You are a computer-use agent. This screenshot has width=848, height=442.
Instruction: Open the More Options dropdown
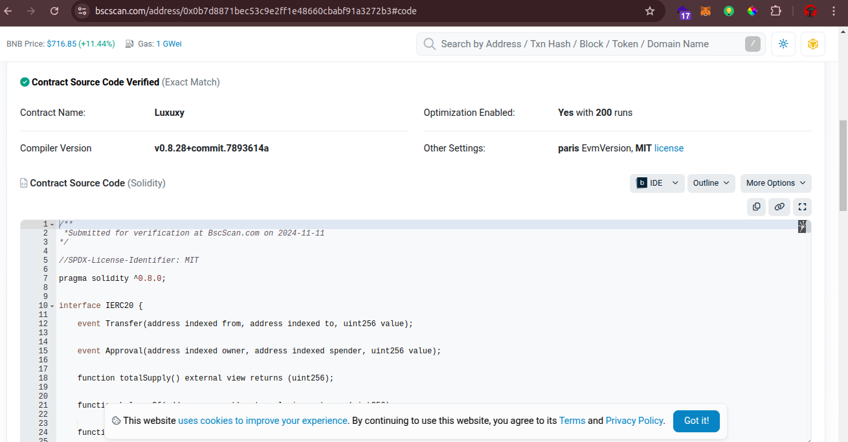[x=775, y=183]
